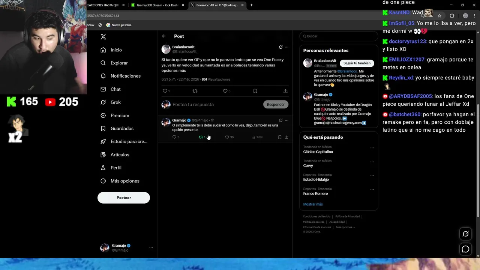This screenshot has height=270, width=480.
Task: Click 851 Visualizaciones count
Action: (216, 79)
